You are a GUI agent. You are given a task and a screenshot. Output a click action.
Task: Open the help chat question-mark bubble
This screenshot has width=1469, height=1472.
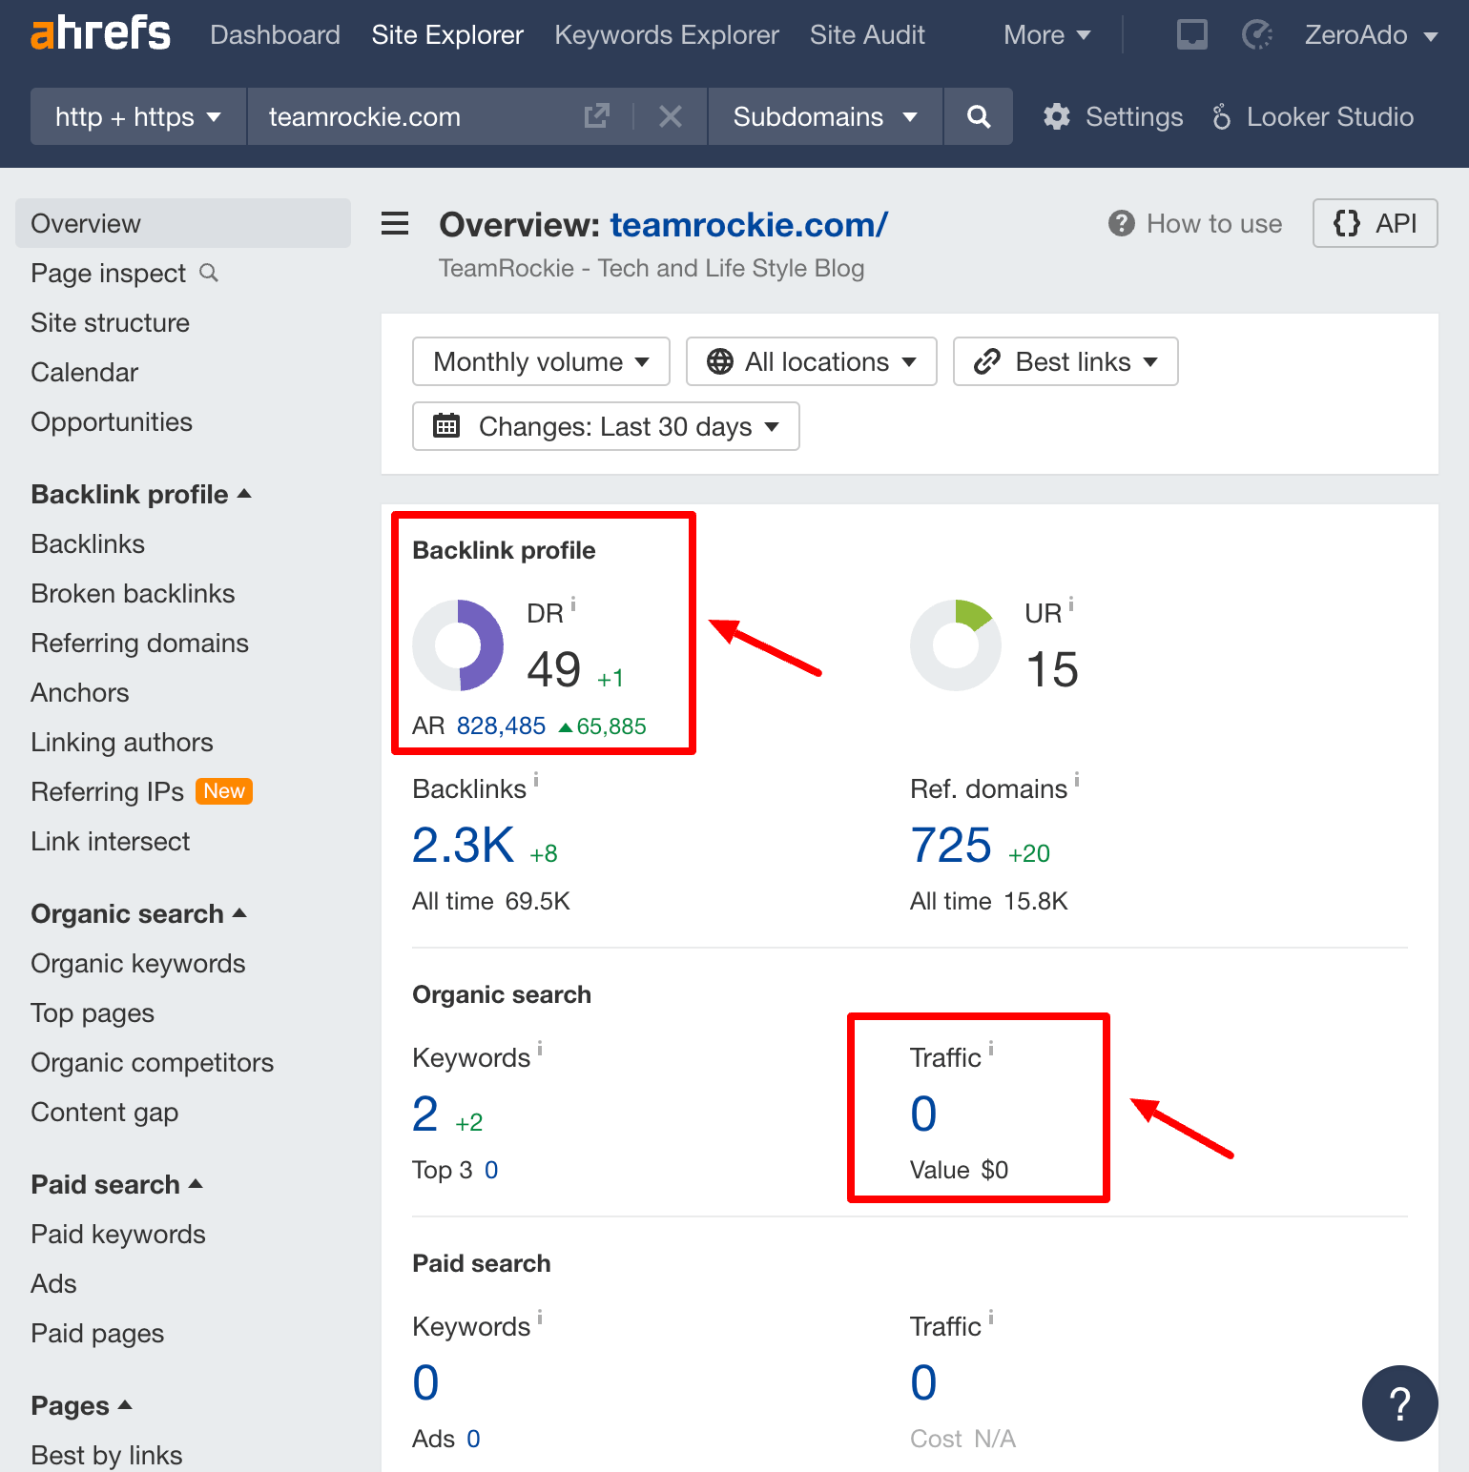[1399, 1403]
